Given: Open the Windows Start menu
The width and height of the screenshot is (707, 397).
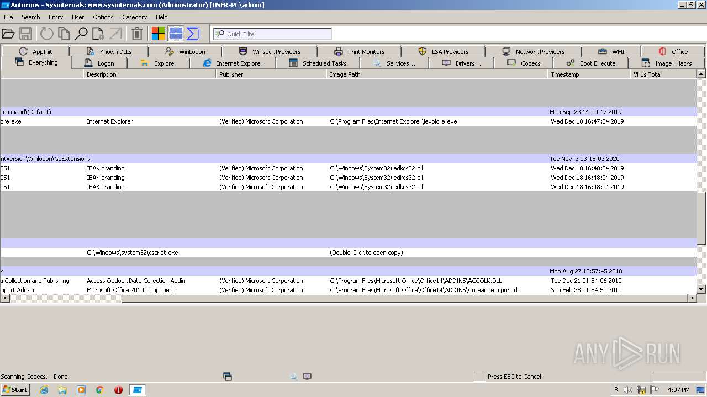Looking at the screenshot, I should click(x=15, y=390).
